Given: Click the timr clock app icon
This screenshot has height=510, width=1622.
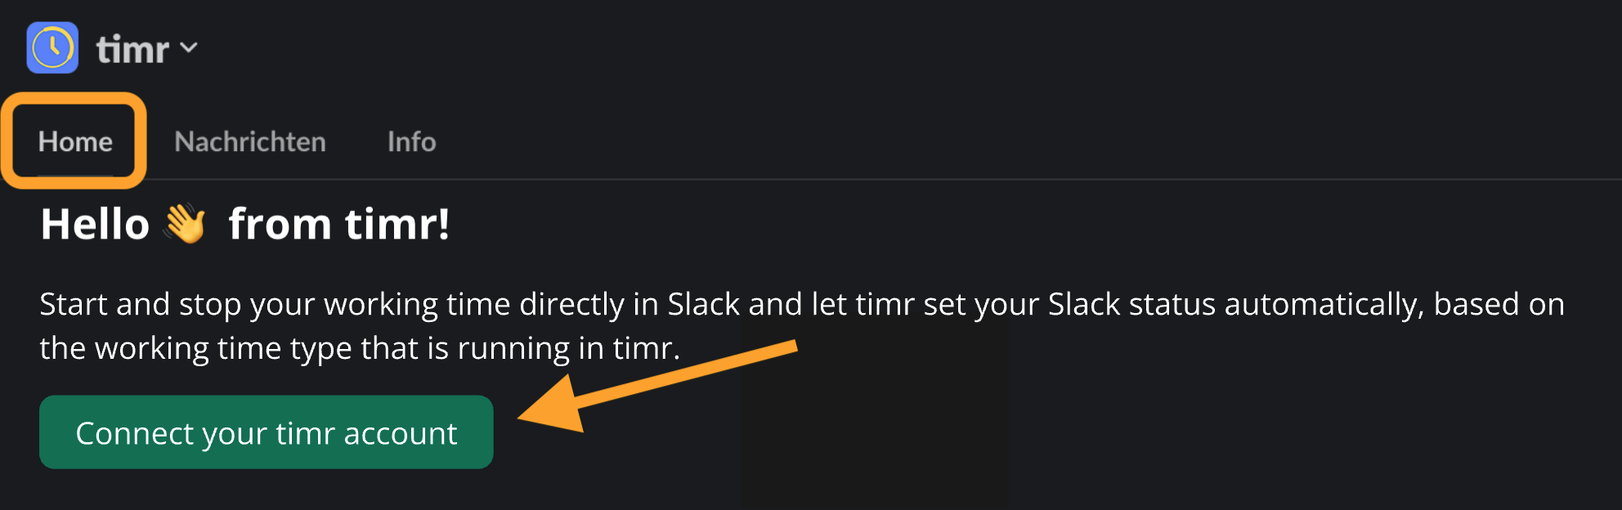Looking at the screenshot, I should pyautogui.click(x=52, y=47).
